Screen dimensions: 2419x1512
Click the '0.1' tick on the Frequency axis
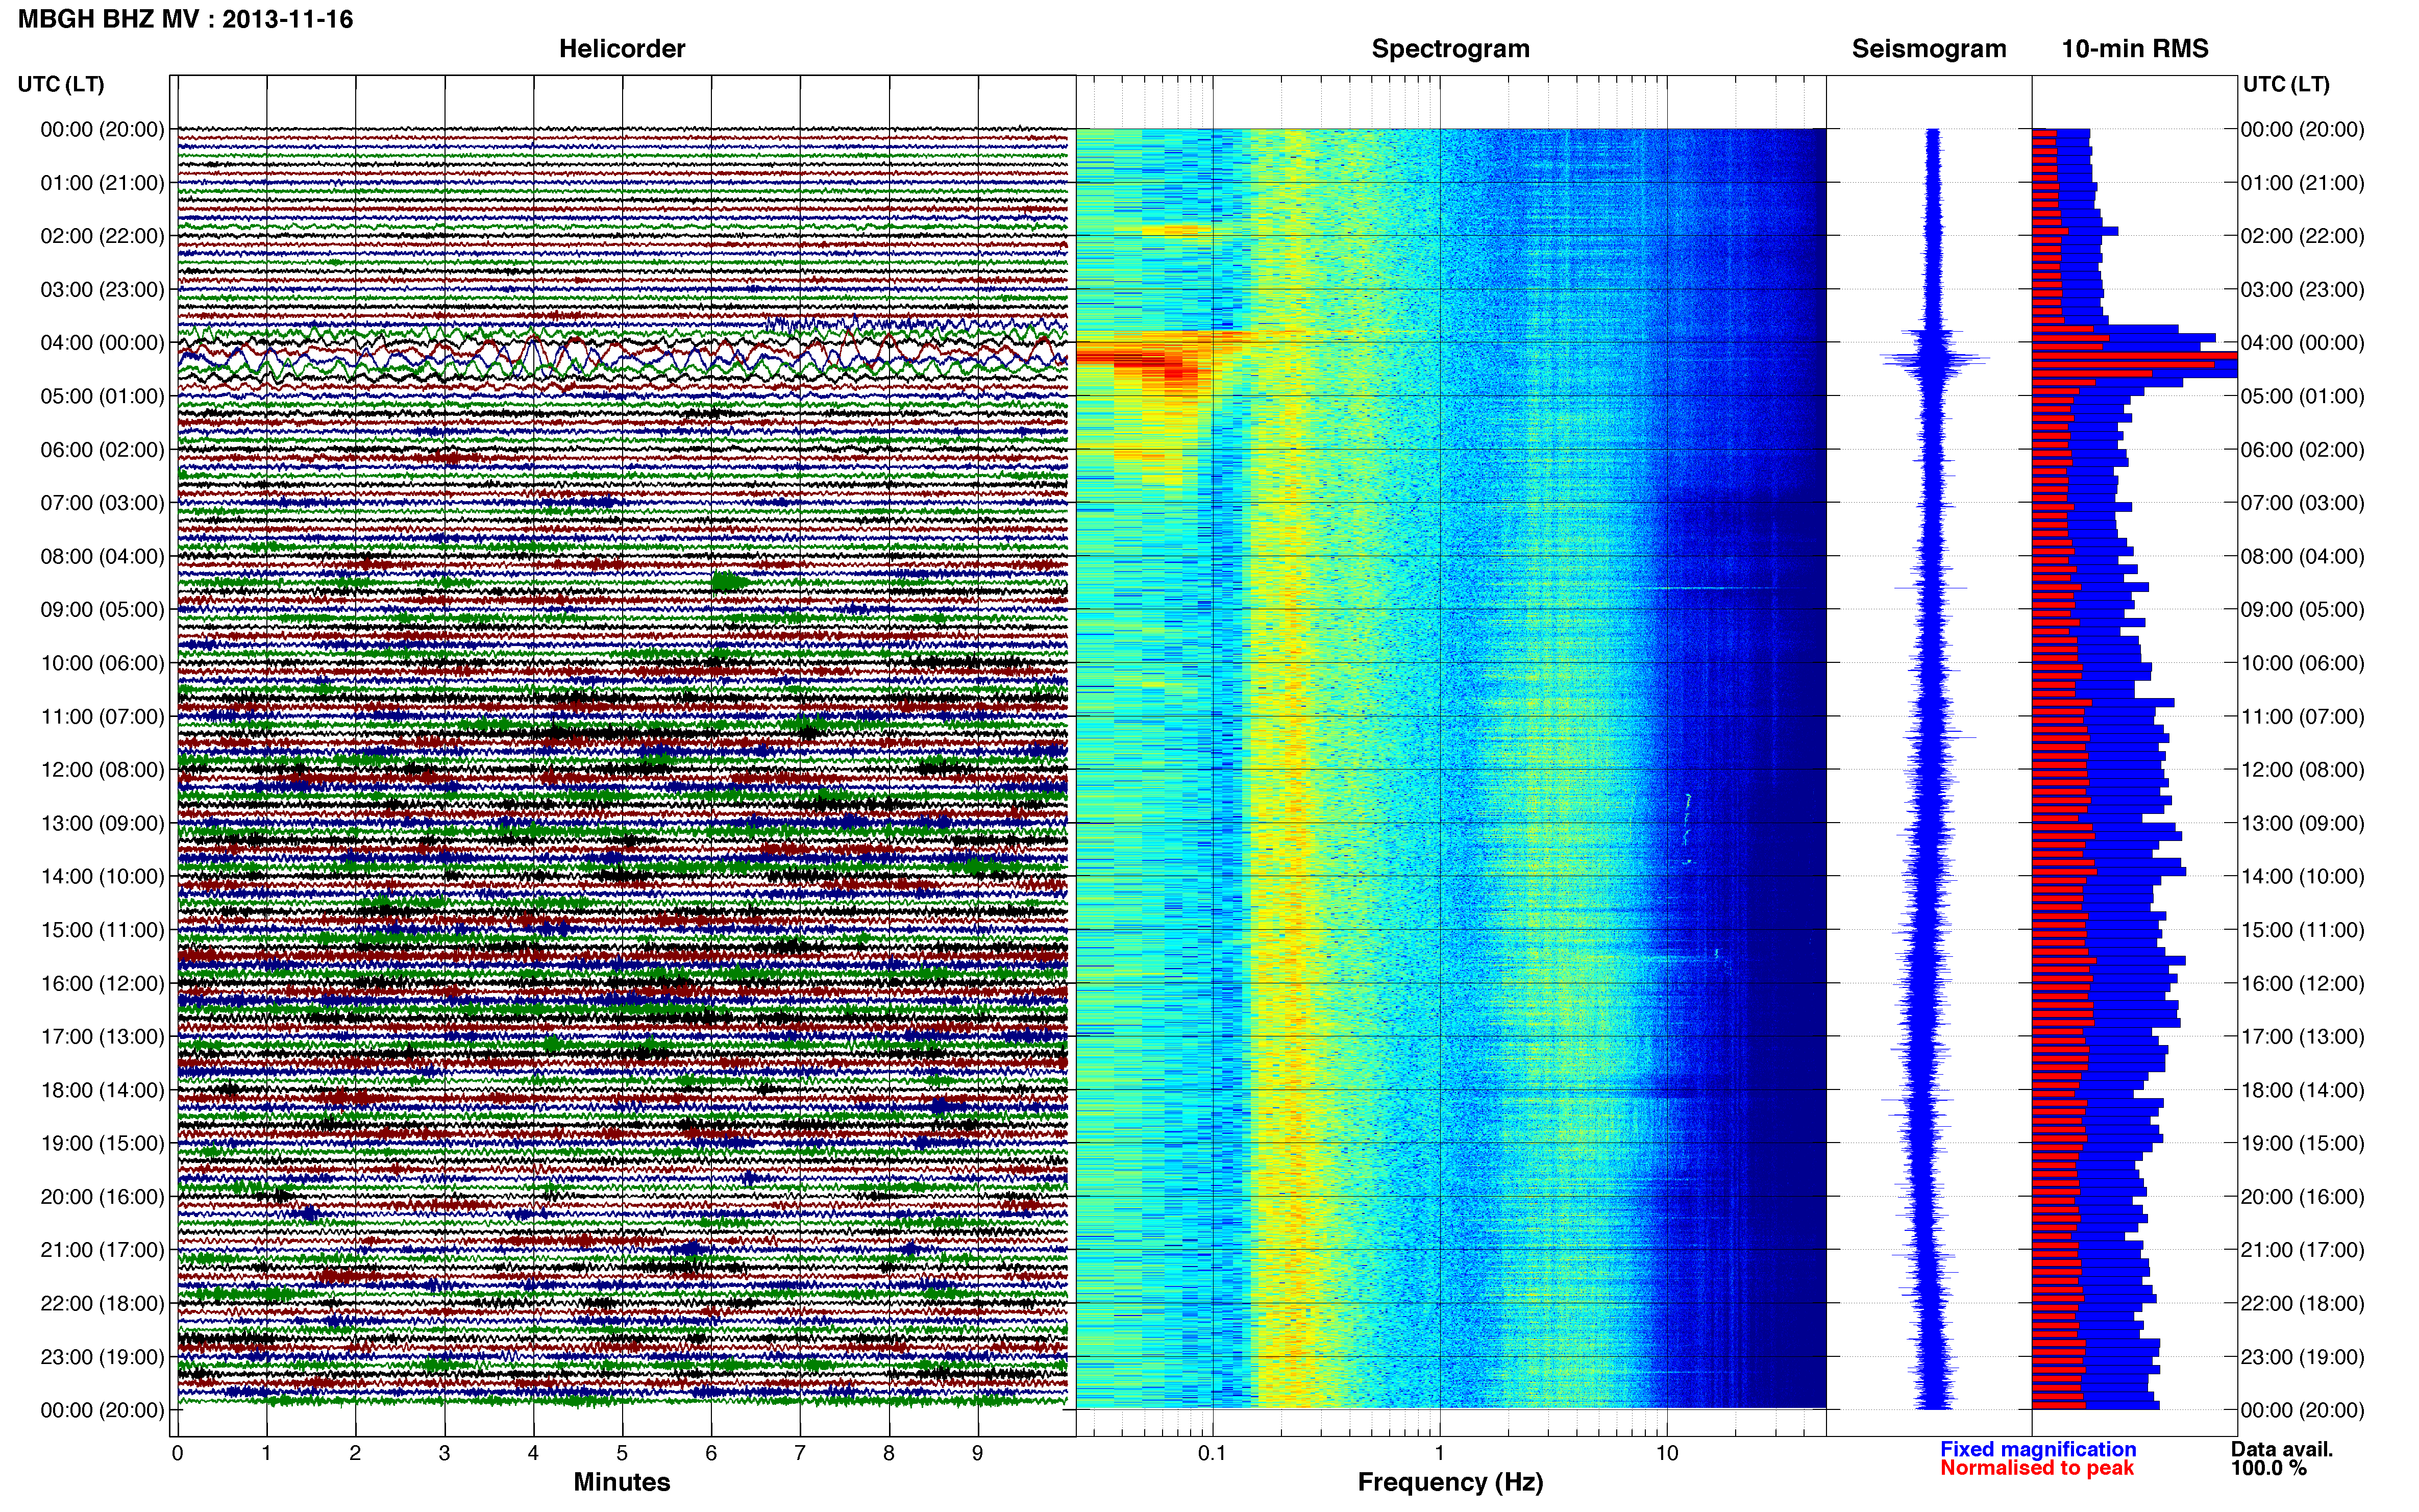pyautogui.click(x=1212, y=1454)
